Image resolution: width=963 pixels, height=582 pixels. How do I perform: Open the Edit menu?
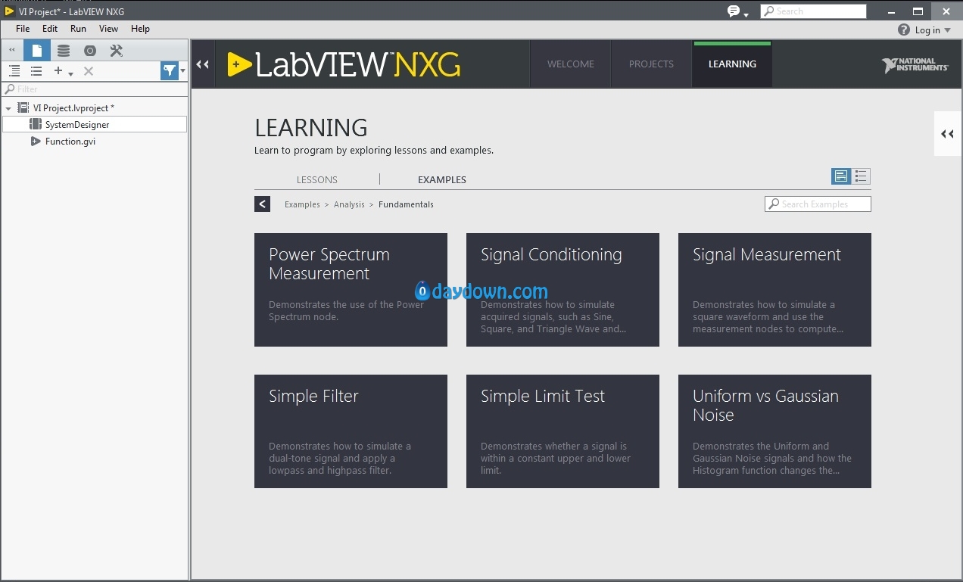point(50,29)
